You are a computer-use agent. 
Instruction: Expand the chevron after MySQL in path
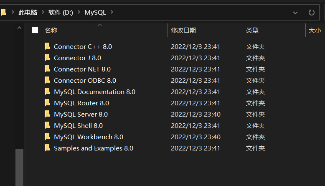click(x=112, y=12)
